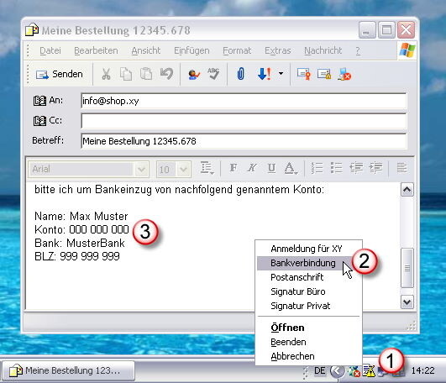Toggle bold formatting F button
This screenshot has width=446, height=383.
[233, 168]
